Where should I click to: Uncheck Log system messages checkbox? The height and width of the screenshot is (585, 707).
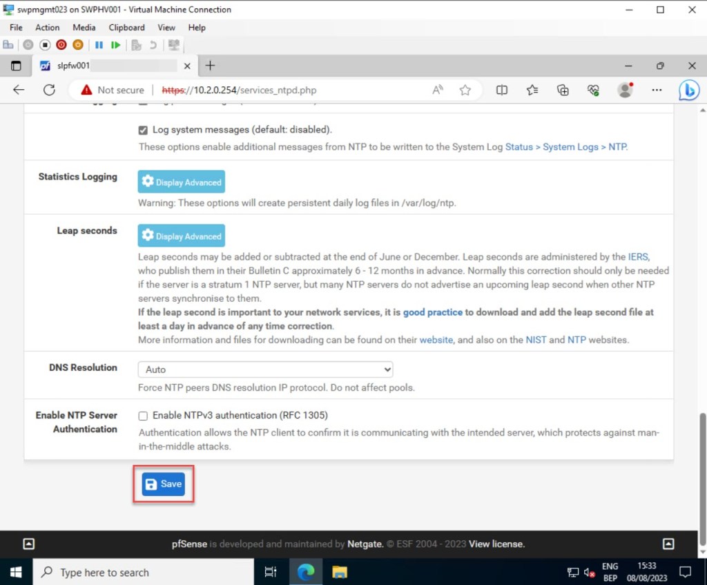coord(143,130)
